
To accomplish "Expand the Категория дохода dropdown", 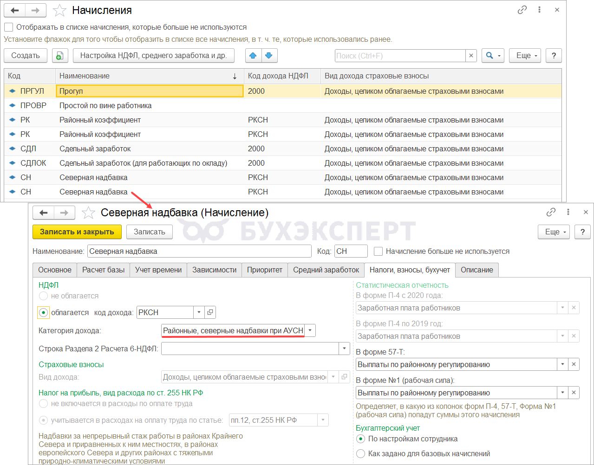I will (310, 330).
